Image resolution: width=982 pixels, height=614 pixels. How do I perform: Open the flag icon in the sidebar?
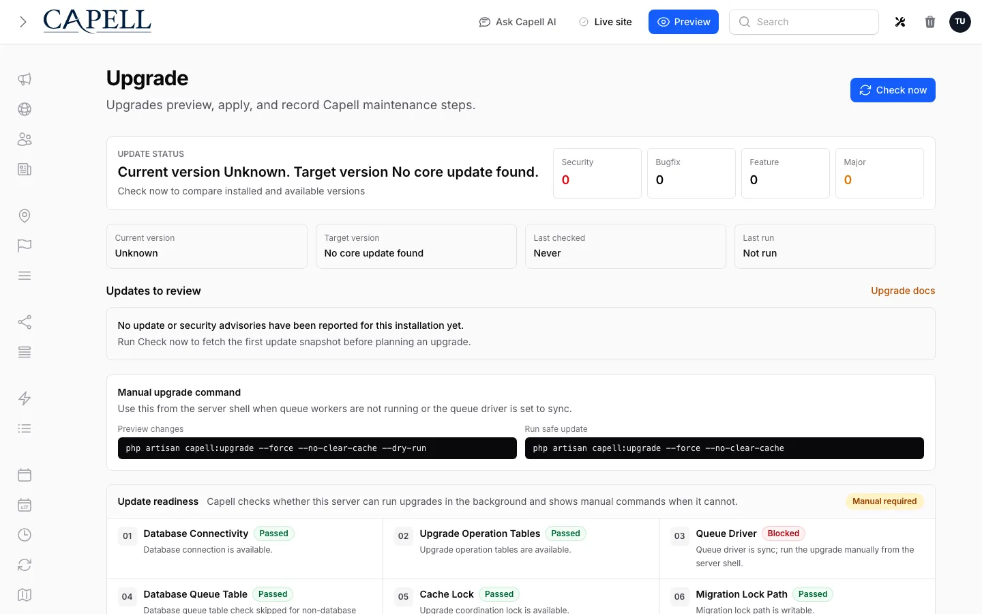(25, 246)
